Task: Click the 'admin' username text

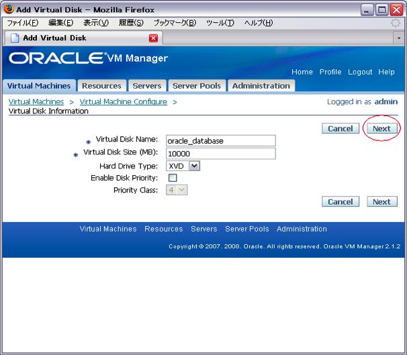Action: [x=386, y=101]
